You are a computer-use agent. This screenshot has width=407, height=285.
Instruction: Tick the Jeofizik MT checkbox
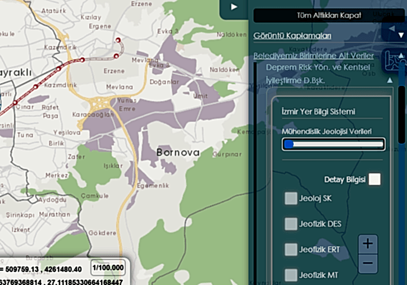(x=291, y=275)
